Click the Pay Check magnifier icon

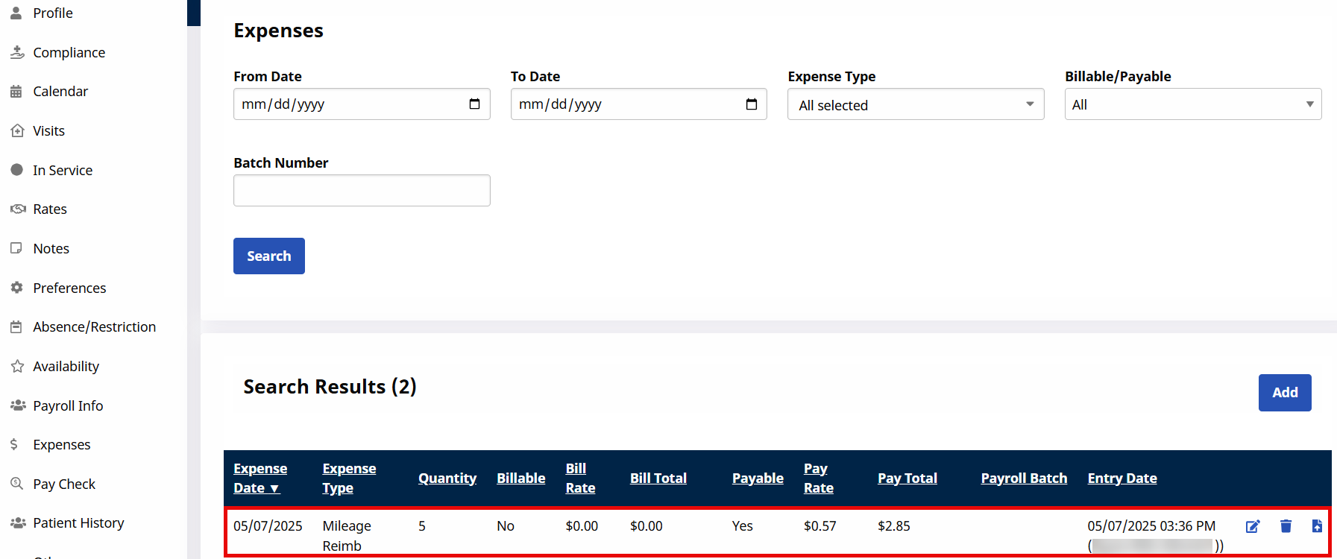click(17, 484)
